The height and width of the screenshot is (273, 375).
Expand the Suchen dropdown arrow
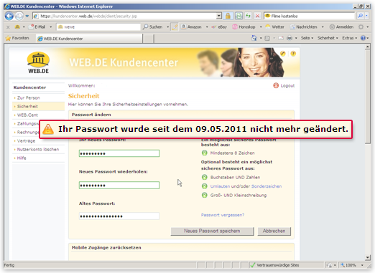167,27
